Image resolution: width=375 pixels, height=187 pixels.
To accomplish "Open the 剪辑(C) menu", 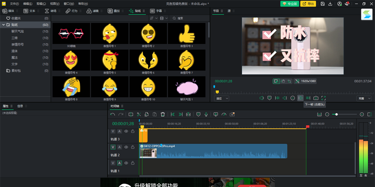I will (x=41, y=4).
